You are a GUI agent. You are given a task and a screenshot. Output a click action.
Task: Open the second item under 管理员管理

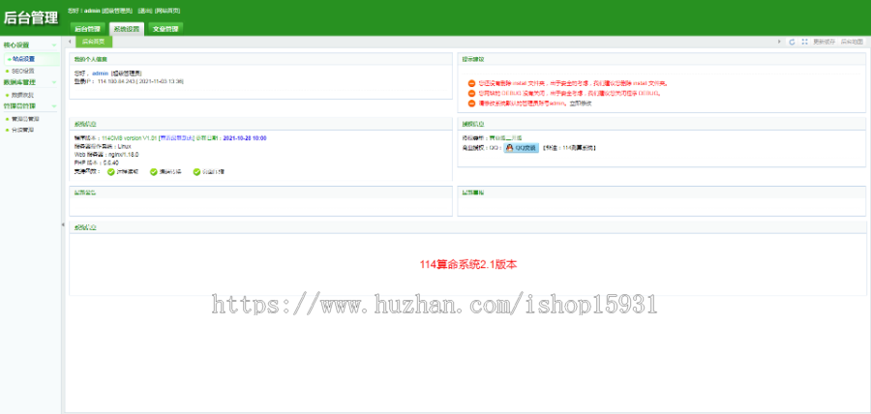click(x=23, y=130)
